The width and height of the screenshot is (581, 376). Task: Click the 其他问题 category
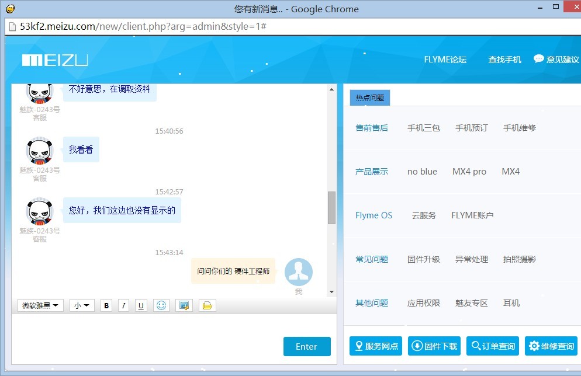point(372,303)
